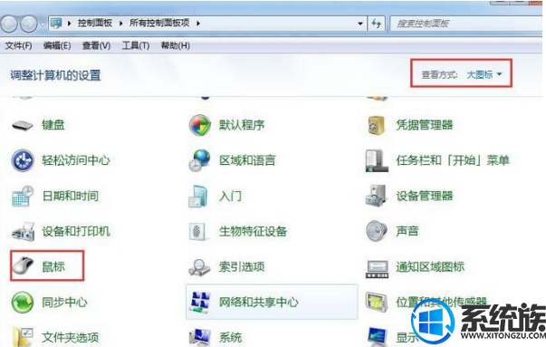Open the System (系统) icon

click(200, 337)
